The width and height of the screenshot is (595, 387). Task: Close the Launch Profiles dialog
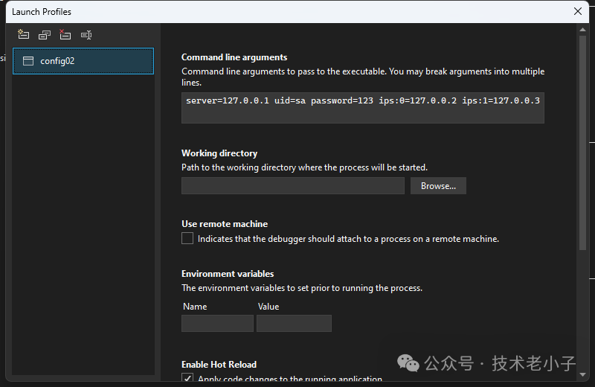click(578, 11)
